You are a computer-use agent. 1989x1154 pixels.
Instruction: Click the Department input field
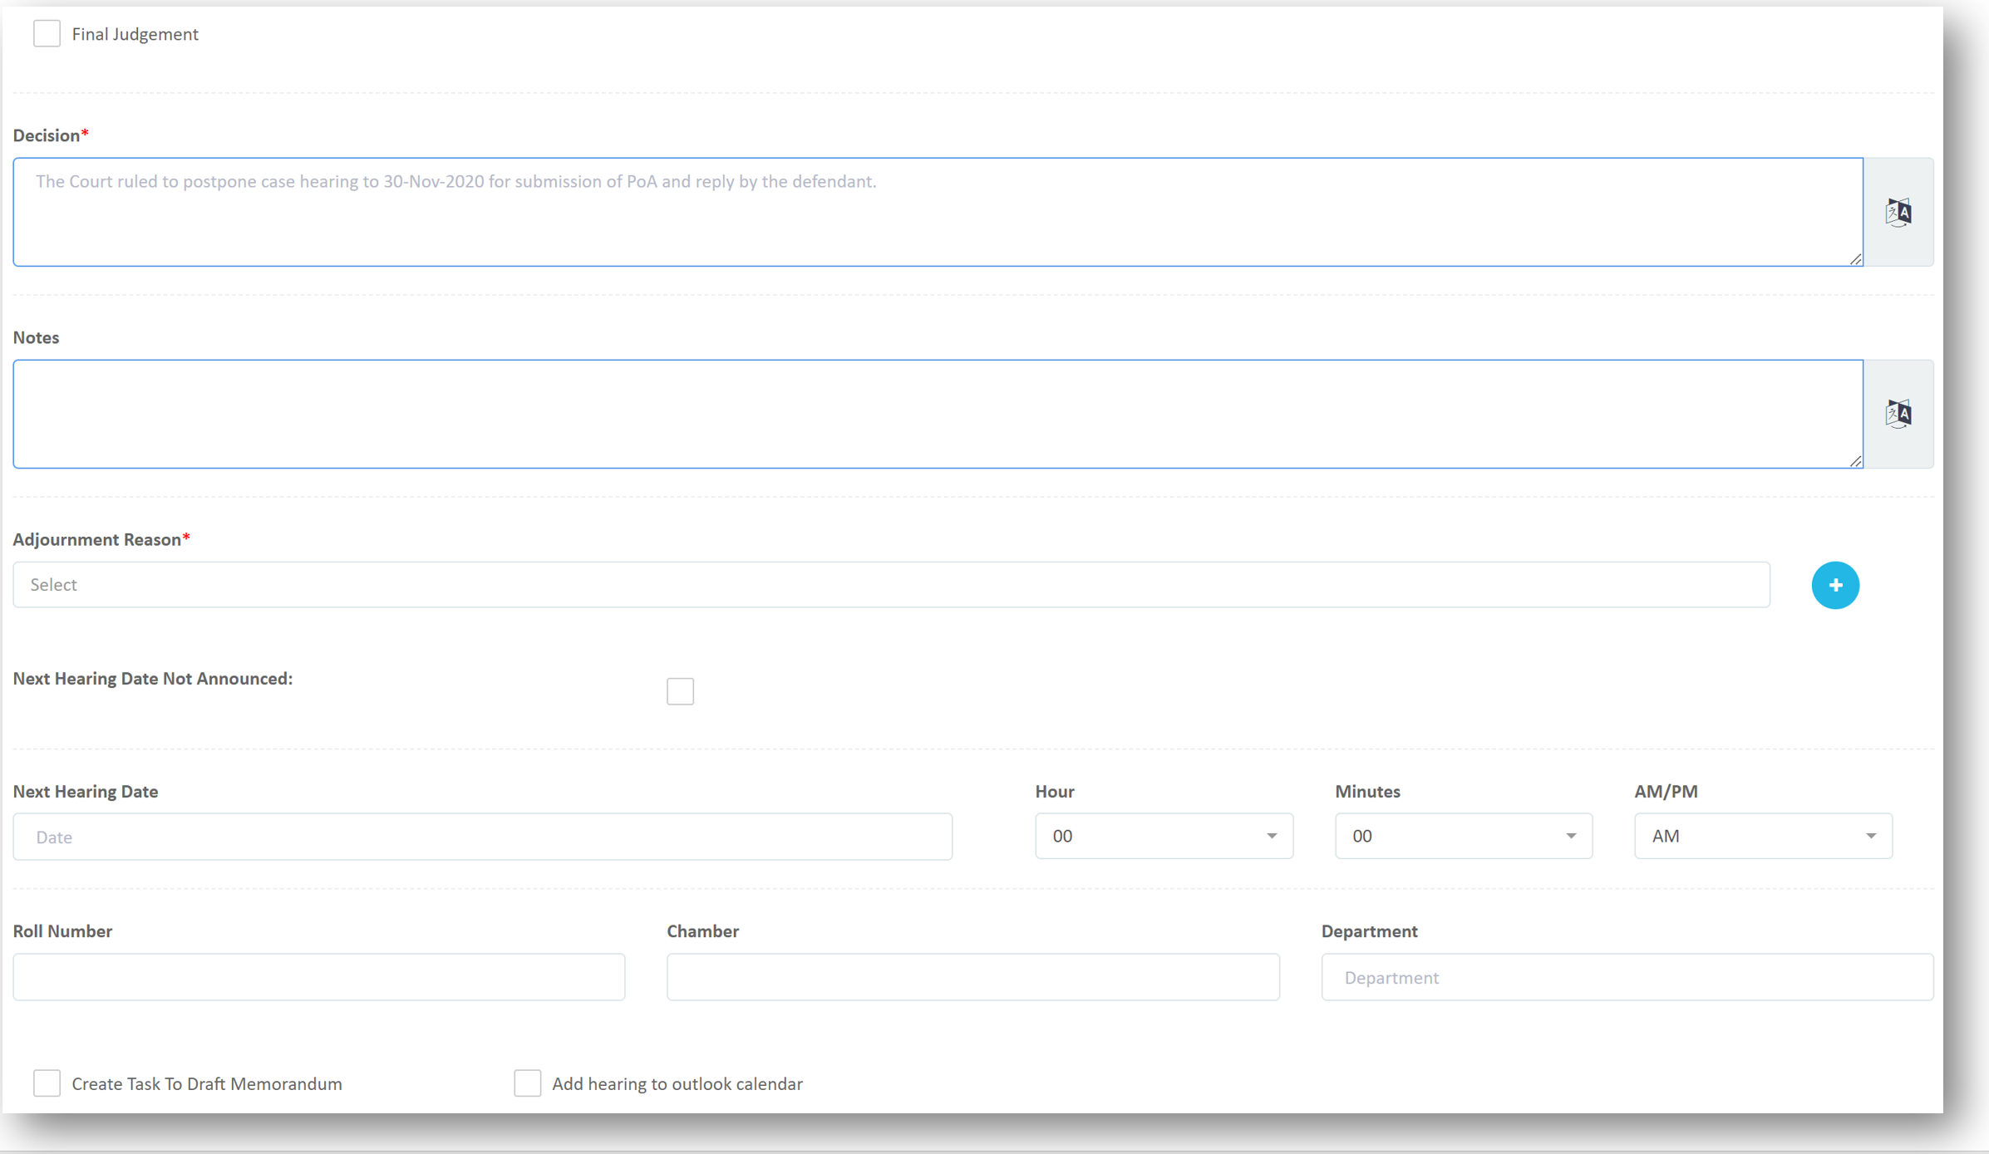[1627, 977]
